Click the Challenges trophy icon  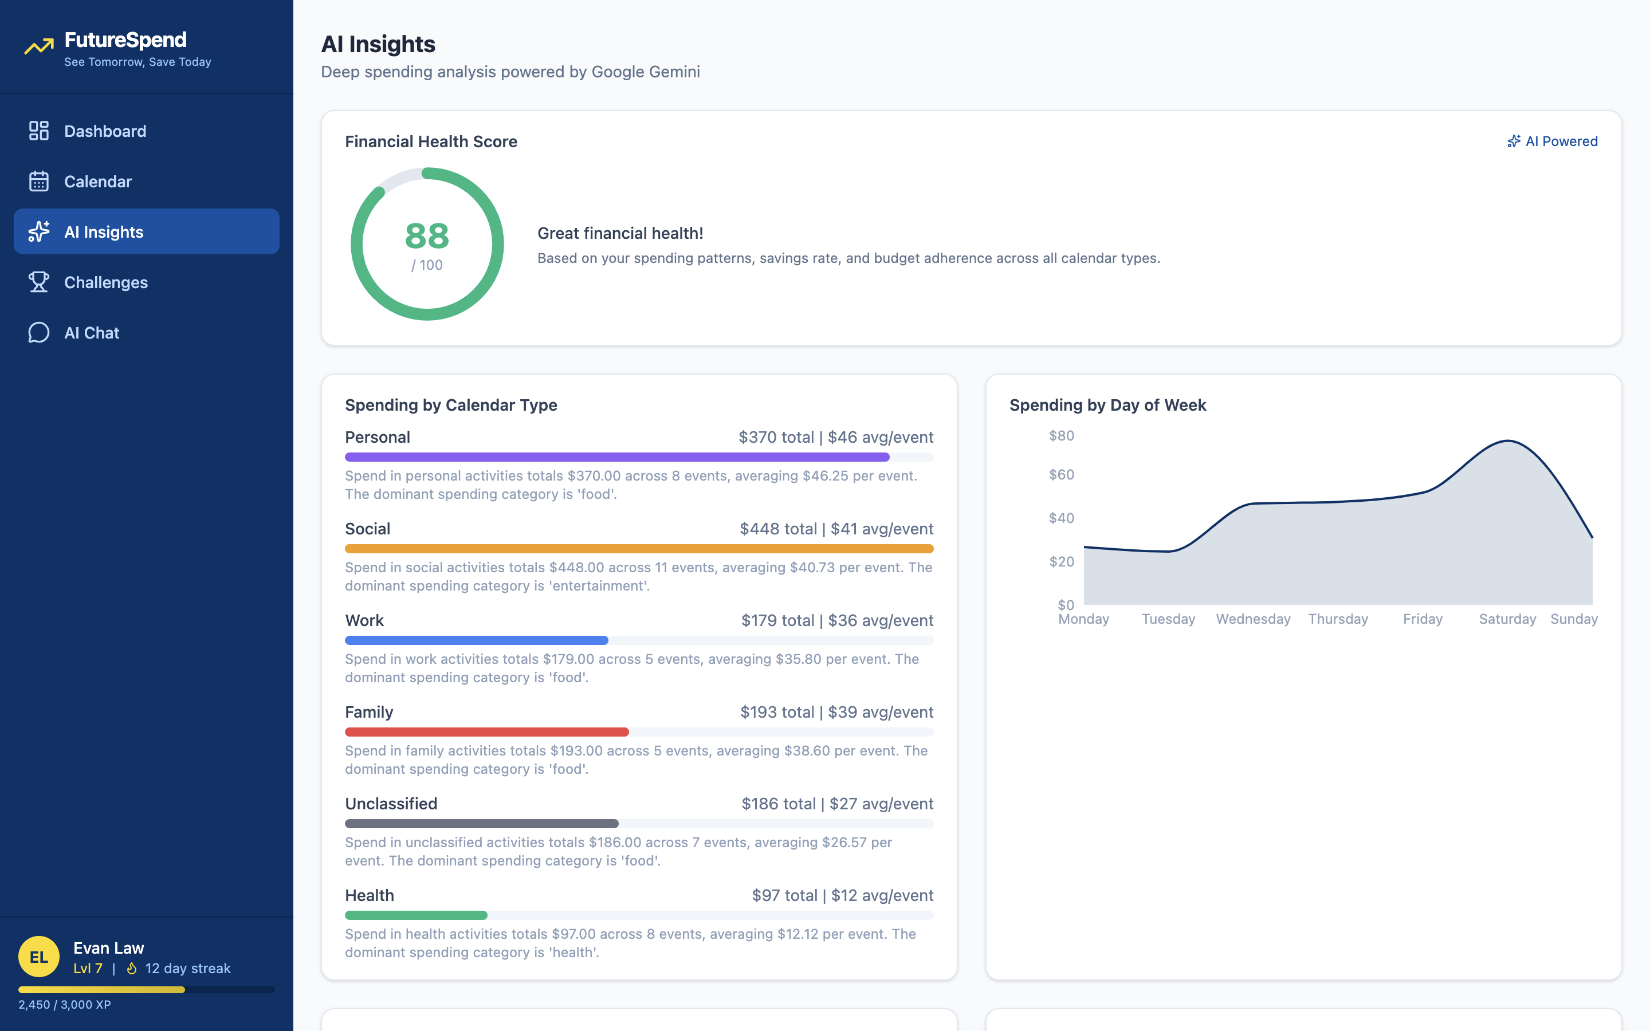point(39,282)
